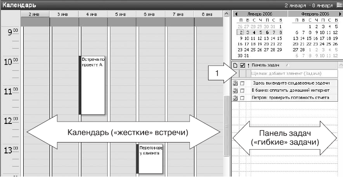Click calendar scrollbar up arrow
343x177 pixels.
click(226, 14)
